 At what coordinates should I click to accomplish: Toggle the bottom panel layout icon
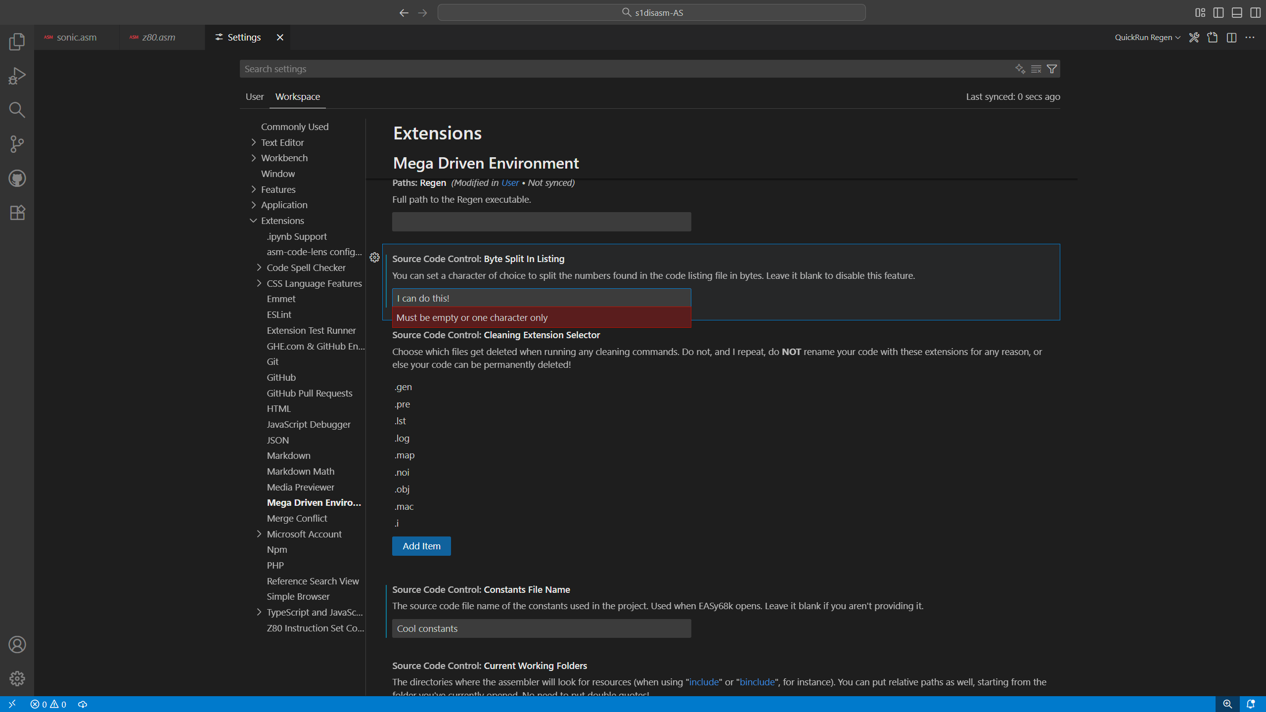point(1237,12)
